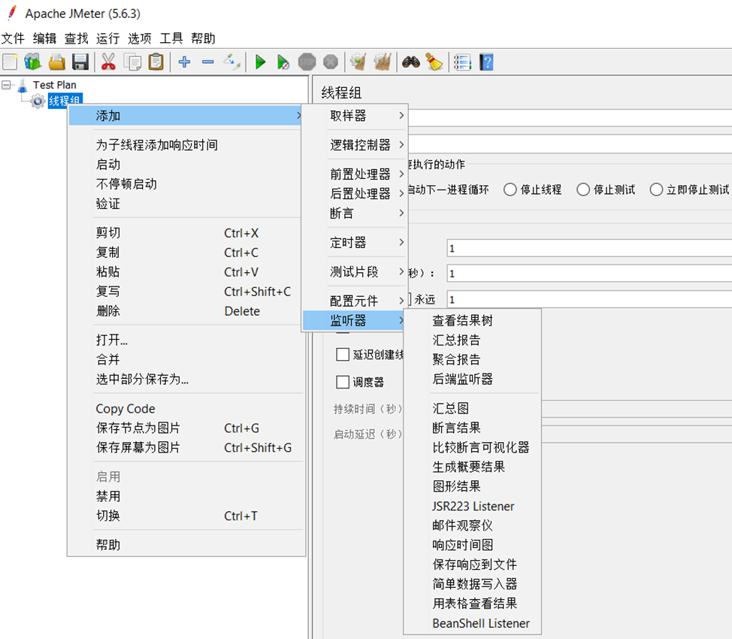Image resolution: width=732 pixels, height=639 pixels.
Task: Click the Open file folder icon
Action: [x=57, y=62]
